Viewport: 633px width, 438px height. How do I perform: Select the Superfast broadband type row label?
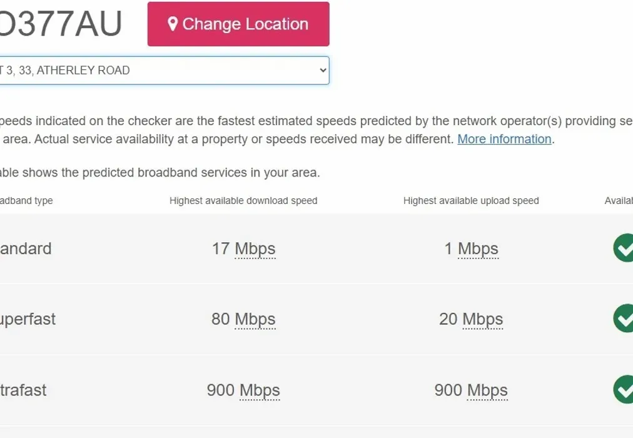[x=28, y=320]
